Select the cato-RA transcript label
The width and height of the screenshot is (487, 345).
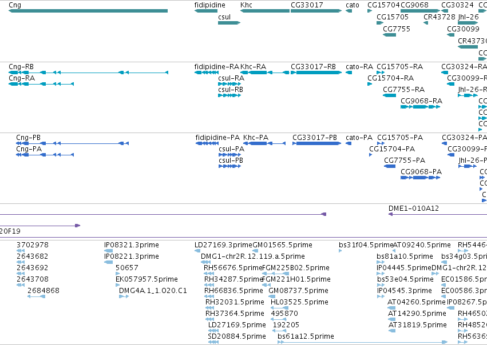click(x=359, y=67)
